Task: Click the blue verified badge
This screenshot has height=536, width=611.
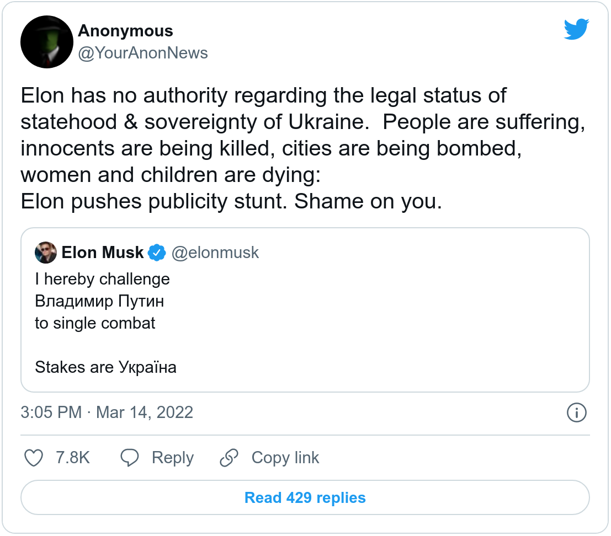Action: tap(157, 253)
